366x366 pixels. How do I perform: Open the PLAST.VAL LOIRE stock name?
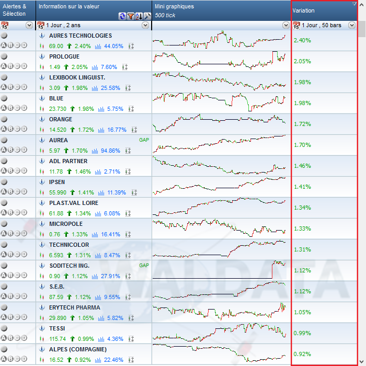click(x=74, y=203)
